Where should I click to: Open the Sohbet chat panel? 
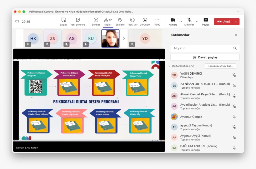[x=96, y=20]
